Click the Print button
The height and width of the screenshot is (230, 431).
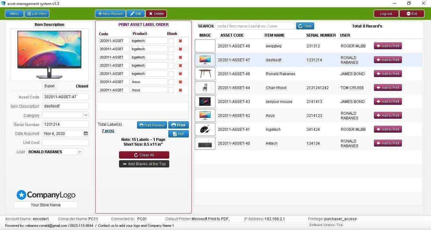tap(178, 125)
